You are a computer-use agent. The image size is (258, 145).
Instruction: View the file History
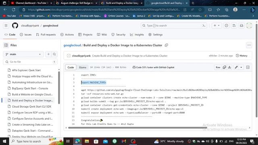[x=242, y=56]
